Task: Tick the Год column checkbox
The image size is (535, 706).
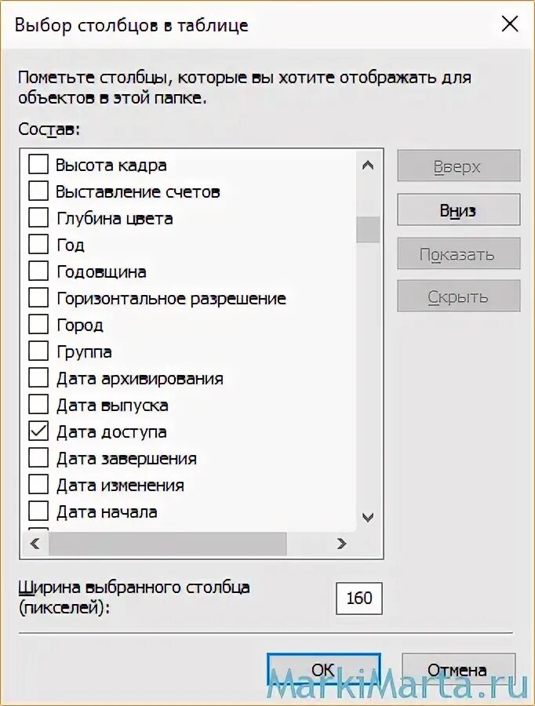Action: pos(38,246)
